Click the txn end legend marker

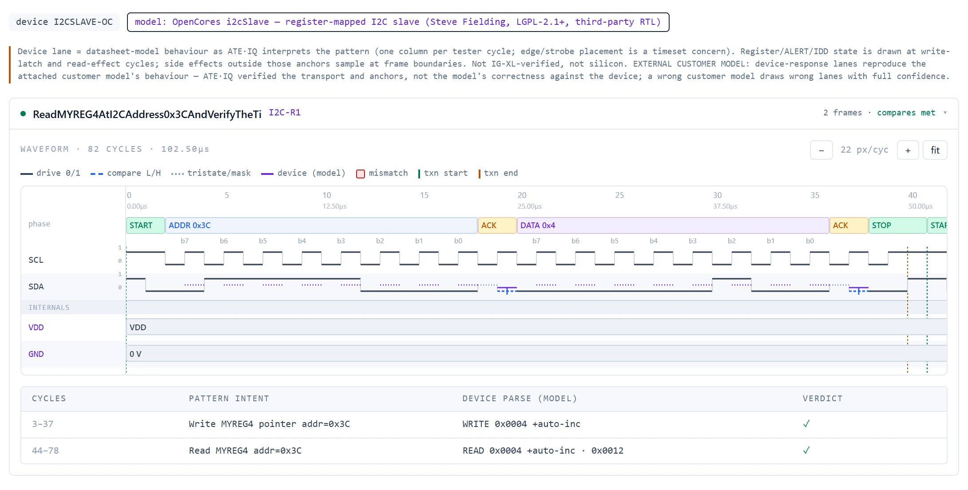click(x=480, y=174)
